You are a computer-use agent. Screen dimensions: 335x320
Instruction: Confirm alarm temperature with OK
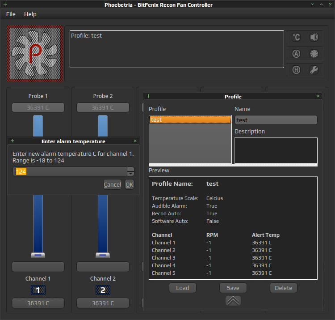[130, 184]
